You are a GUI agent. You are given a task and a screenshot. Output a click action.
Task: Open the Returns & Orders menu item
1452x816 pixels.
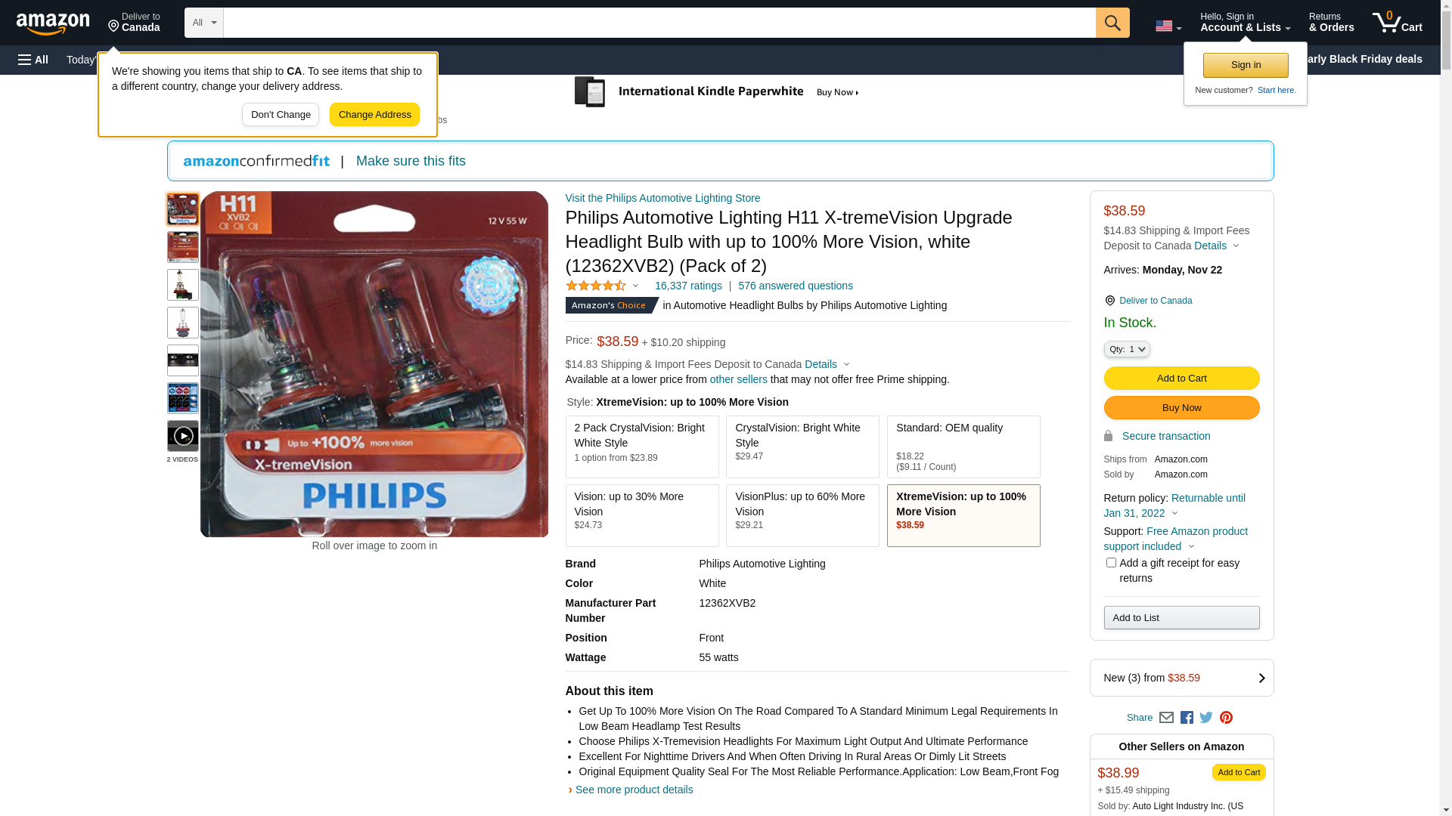click(x=1331, y=23)
